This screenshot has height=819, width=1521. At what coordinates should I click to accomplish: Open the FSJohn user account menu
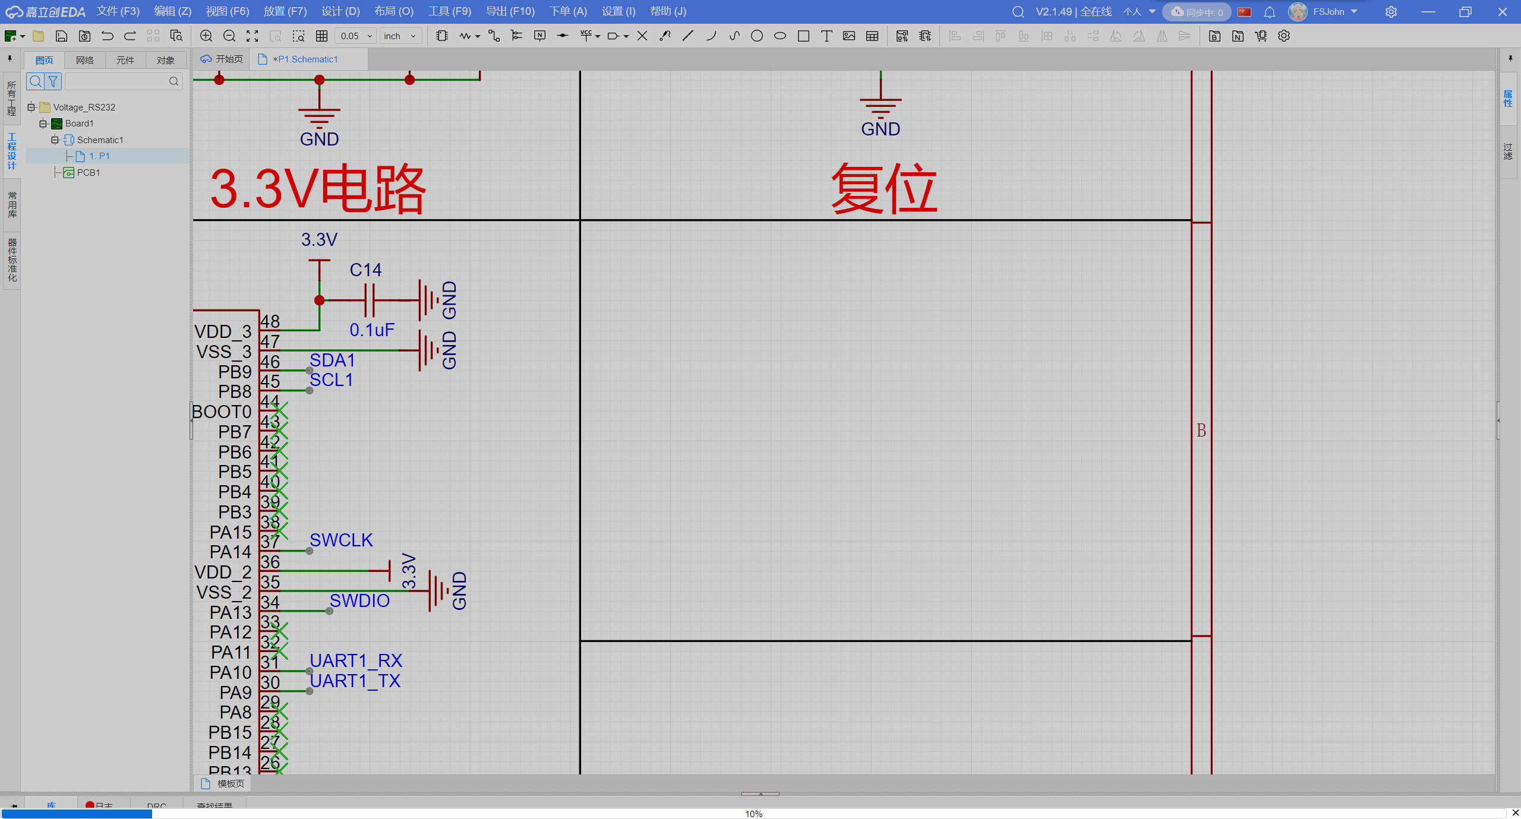point(1328,11)
